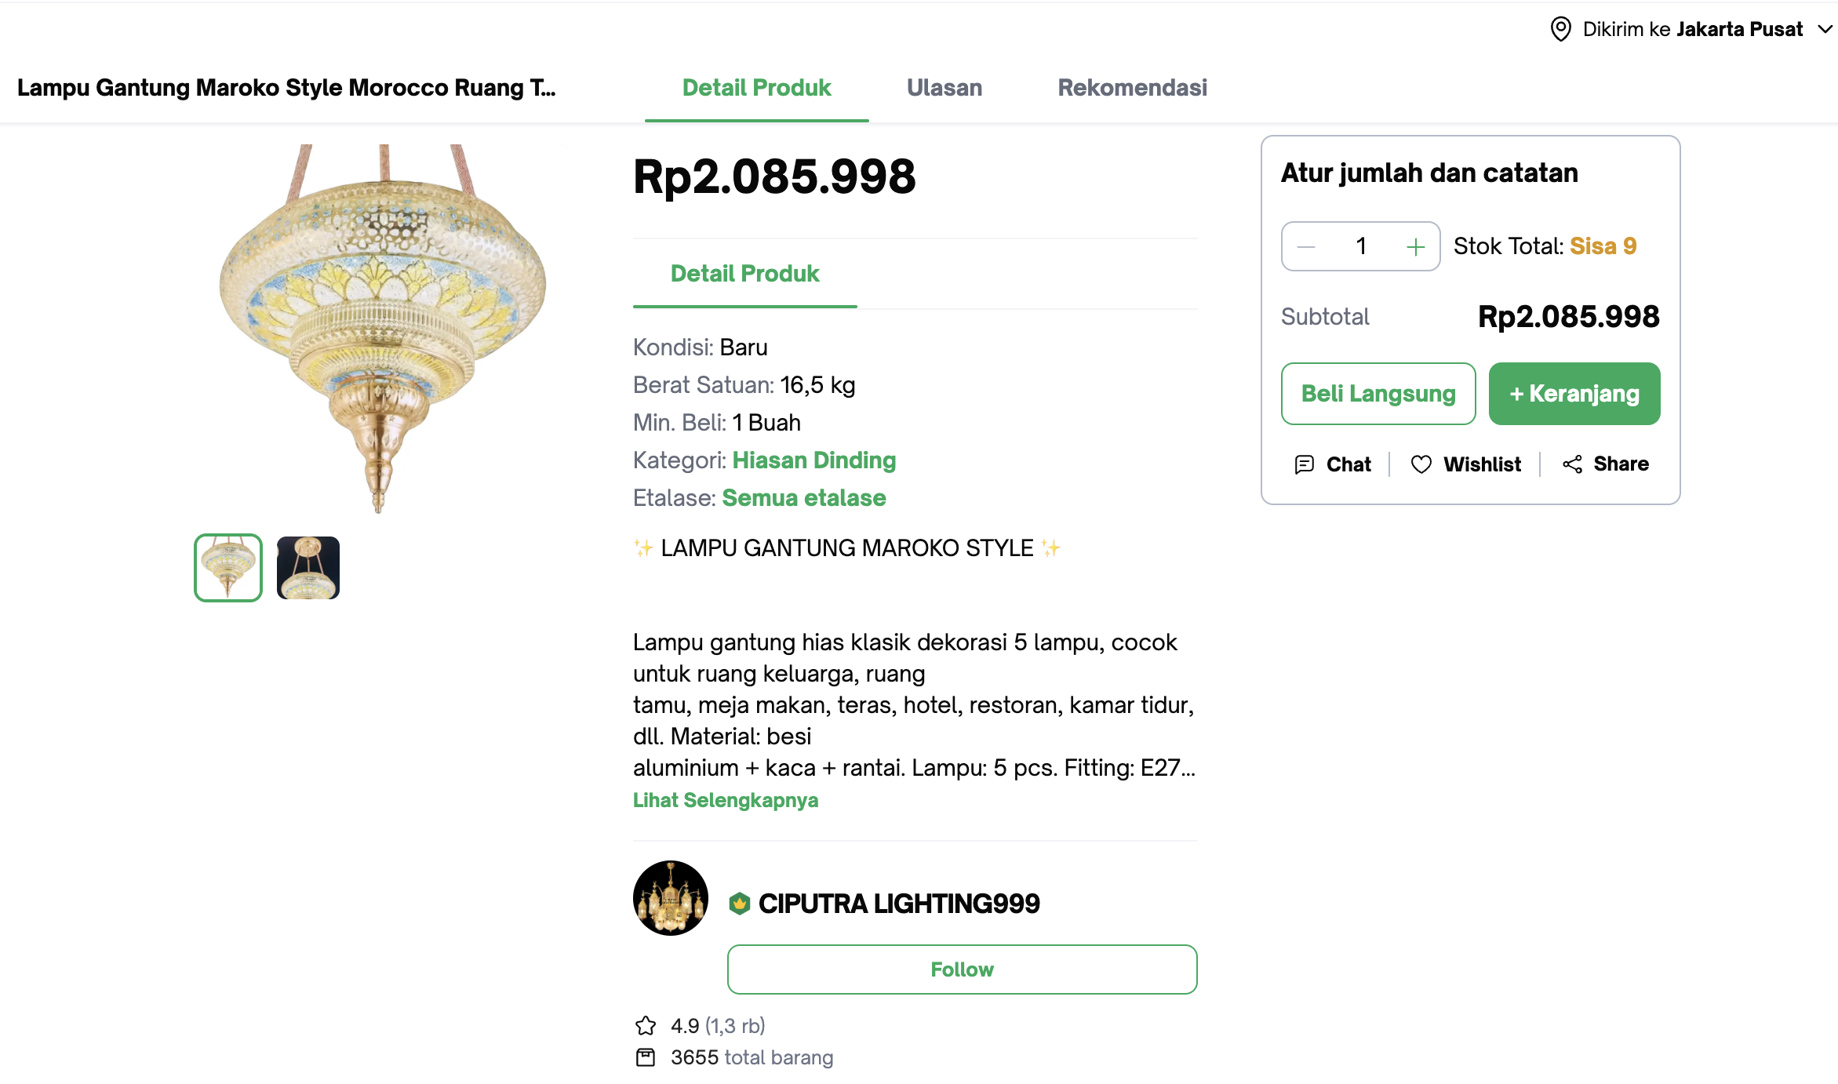
Task: Click the Share icon
Action: (x=1572, y=464)
